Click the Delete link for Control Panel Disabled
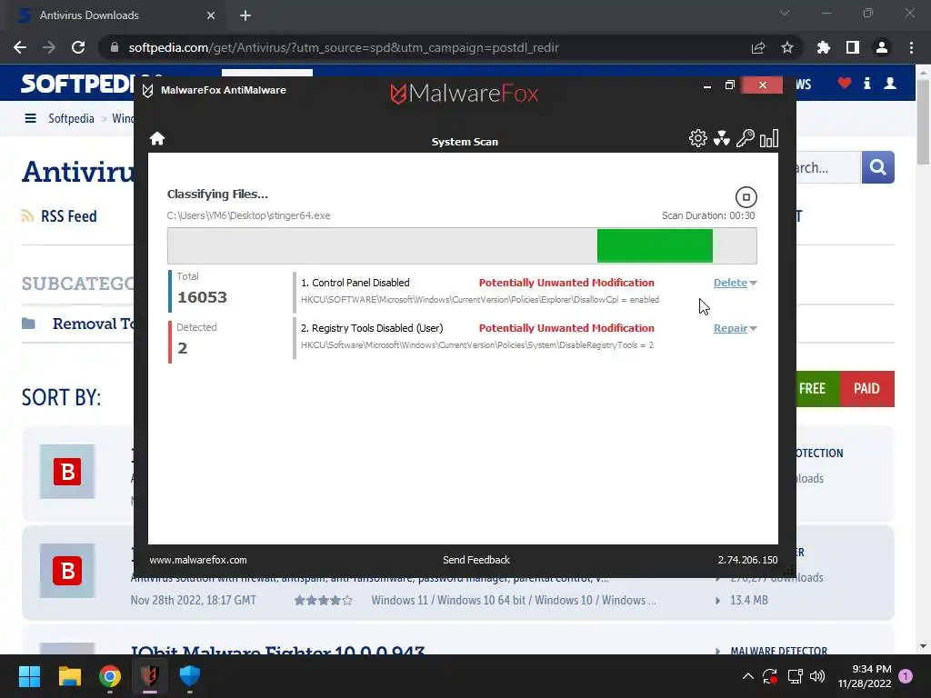931x698 pixels. (x=730, y=283)
